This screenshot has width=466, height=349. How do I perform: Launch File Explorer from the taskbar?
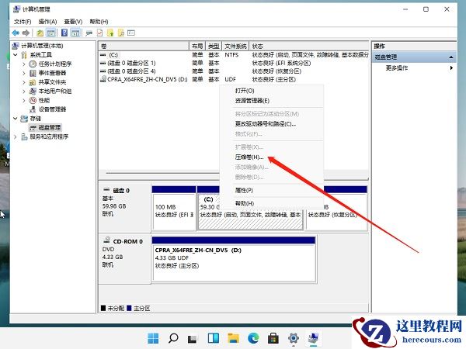coord(233,338)
